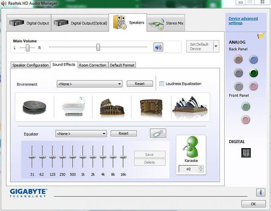The width and height of the screenshot is (271, 211).
Task: Click the blue back panel jack
Action: [x=254, y=60]
